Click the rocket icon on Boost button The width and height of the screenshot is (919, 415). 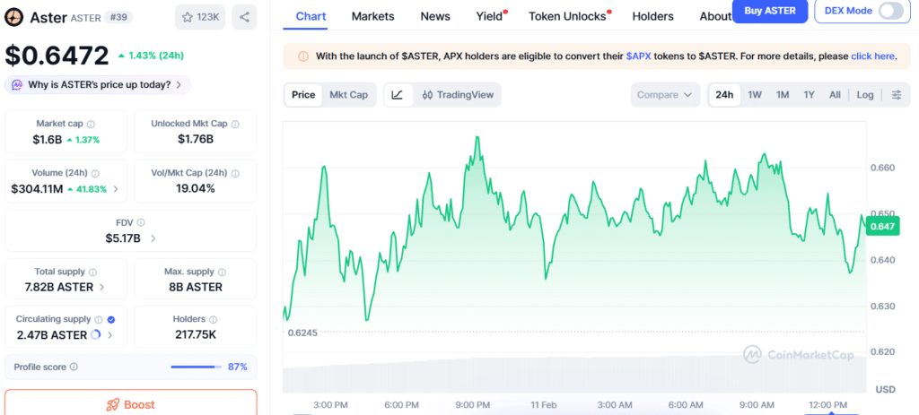click(112, 404)
